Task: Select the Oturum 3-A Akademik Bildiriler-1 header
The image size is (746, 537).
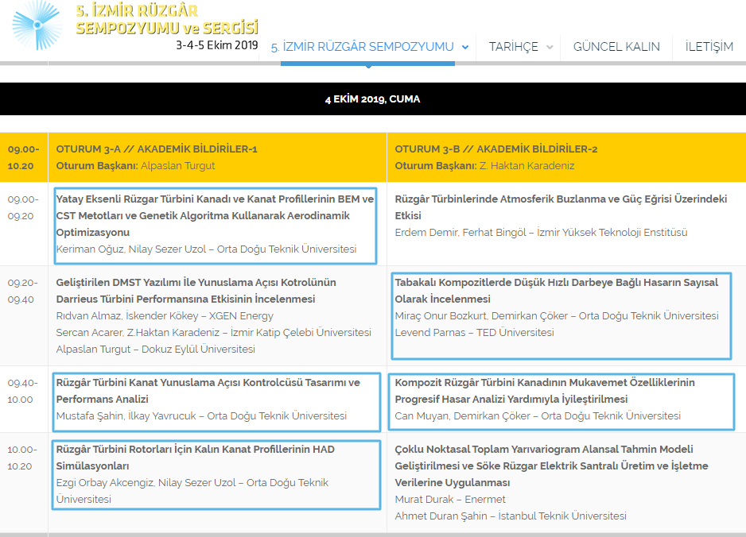Action: (157, 149)
